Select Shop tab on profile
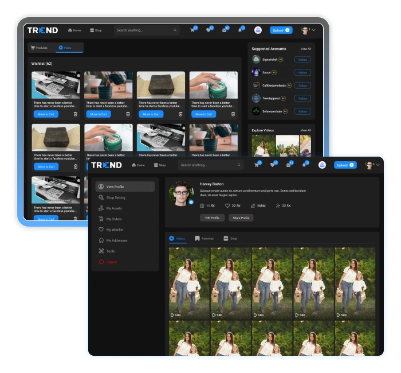The image size is (401, 373). 230,239
